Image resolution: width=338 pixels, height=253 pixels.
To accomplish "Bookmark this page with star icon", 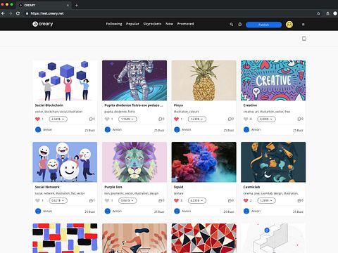I will coord(318,13).
